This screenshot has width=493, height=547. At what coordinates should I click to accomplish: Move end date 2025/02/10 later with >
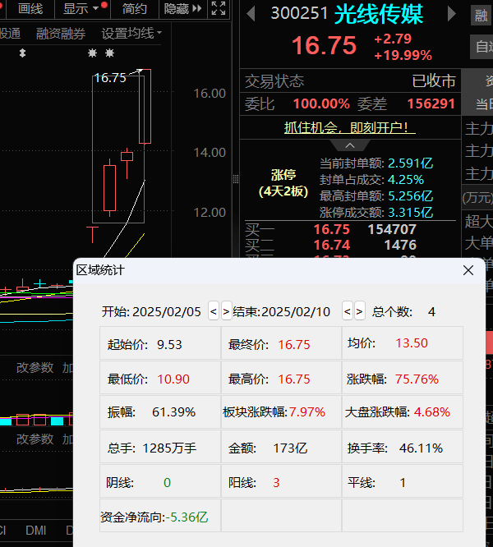359,310
